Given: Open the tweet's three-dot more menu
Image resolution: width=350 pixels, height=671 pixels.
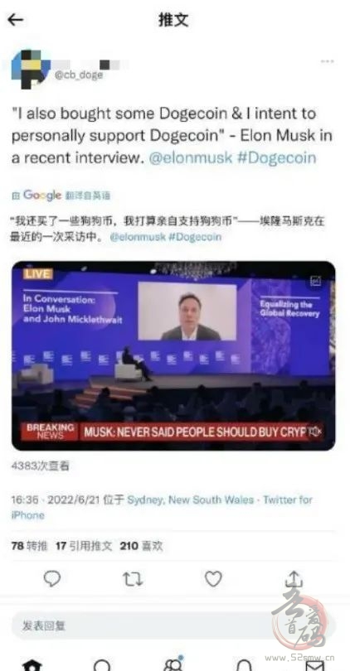Looking at the screenshot, I should pyautogui.click(x=328, y=61).
